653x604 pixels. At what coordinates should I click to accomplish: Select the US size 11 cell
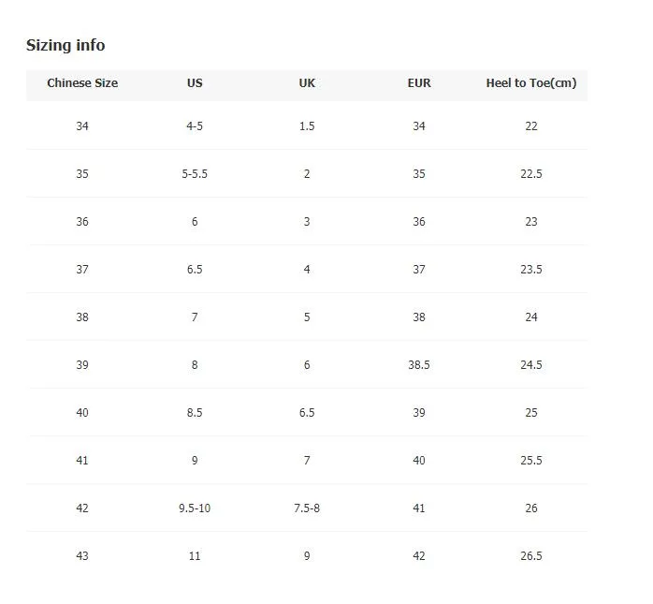tap(195, 555)
